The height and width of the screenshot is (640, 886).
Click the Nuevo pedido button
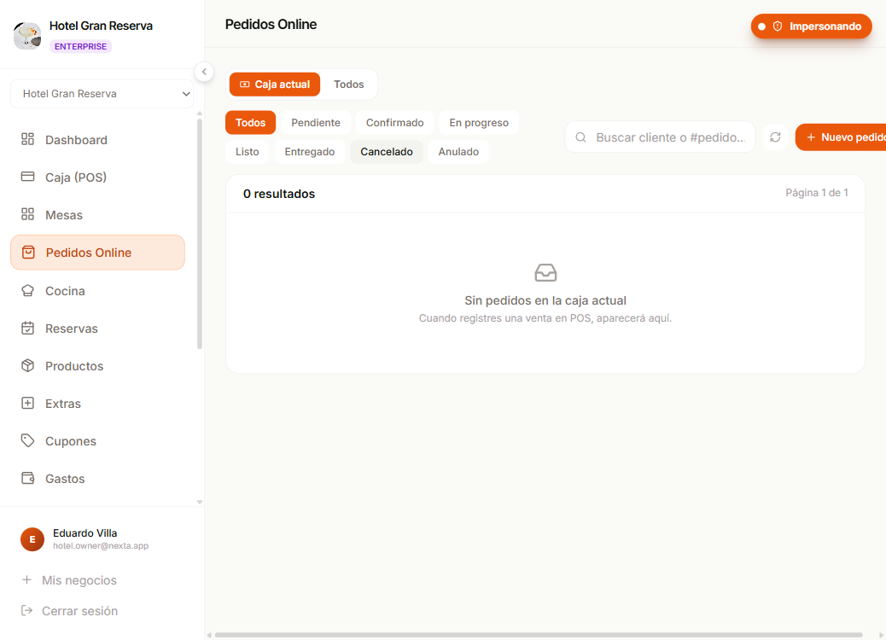click(841, 137)
